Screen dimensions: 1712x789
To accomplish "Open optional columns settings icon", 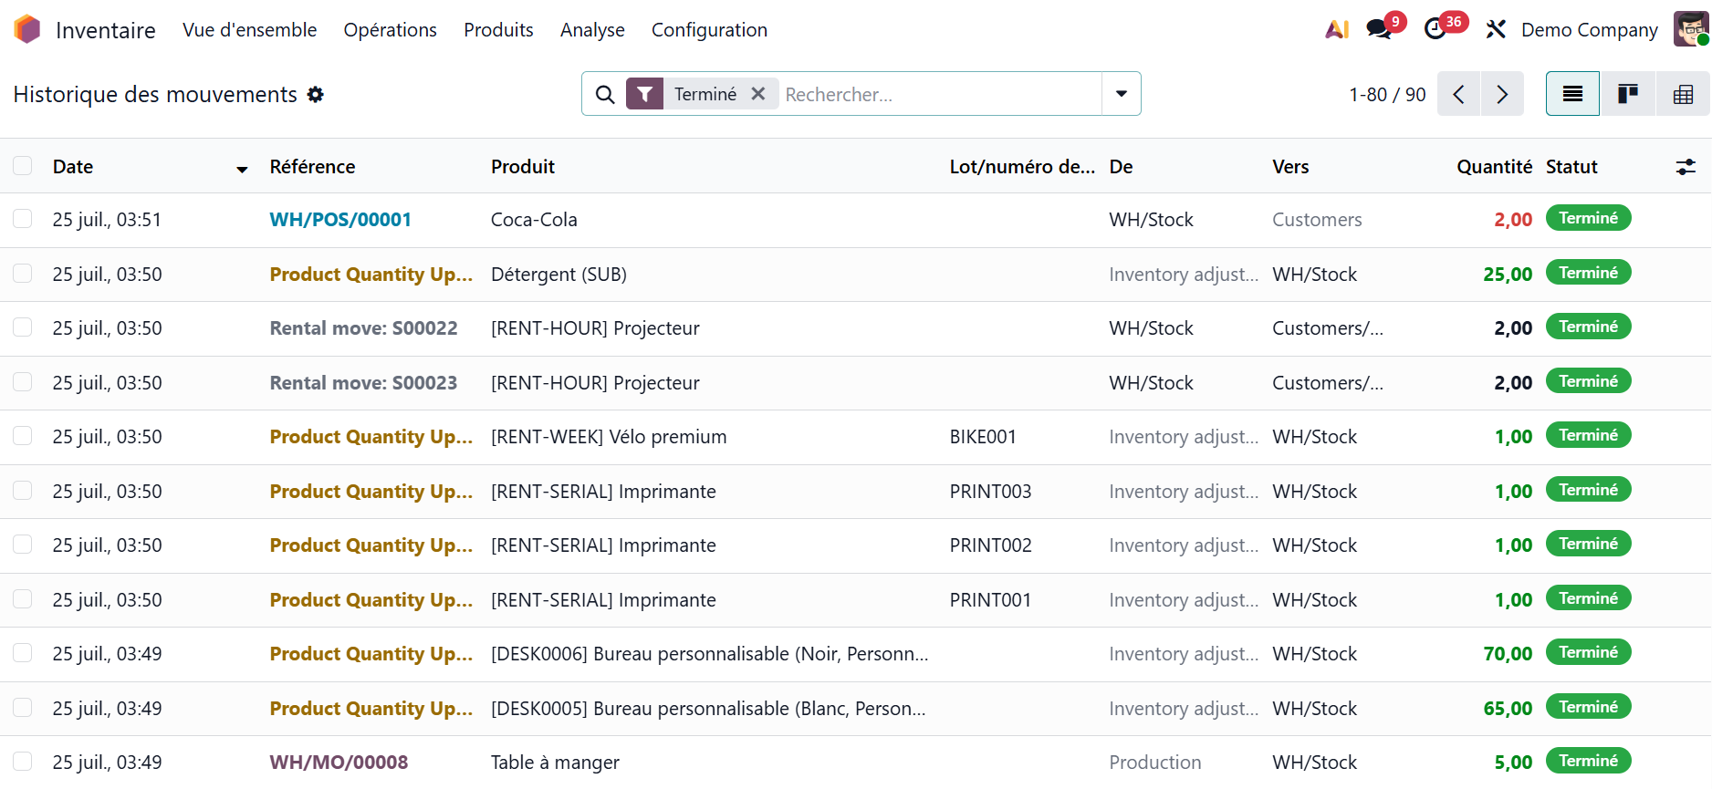I will (x=1686, y=167).
